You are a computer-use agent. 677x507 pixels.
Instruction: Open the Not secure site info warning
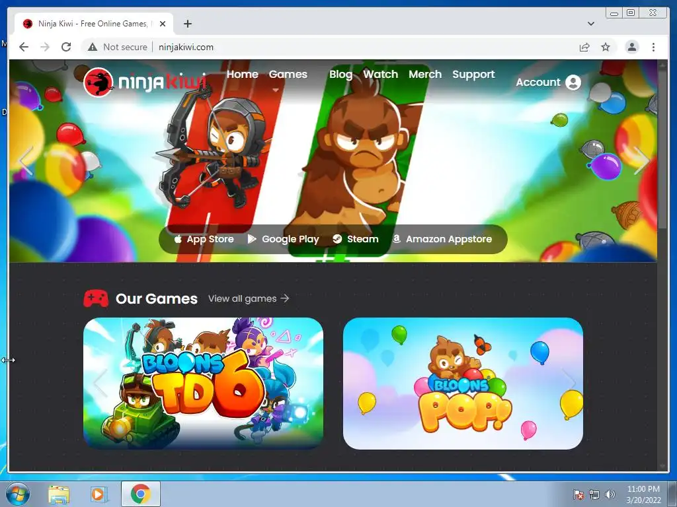[117, 47]
